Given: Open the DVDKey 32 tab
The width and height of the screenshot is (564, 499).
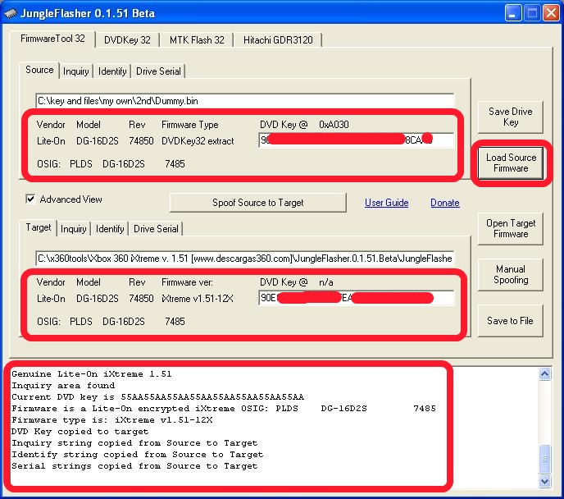Looking at the screenshot, I should [127, 40].
